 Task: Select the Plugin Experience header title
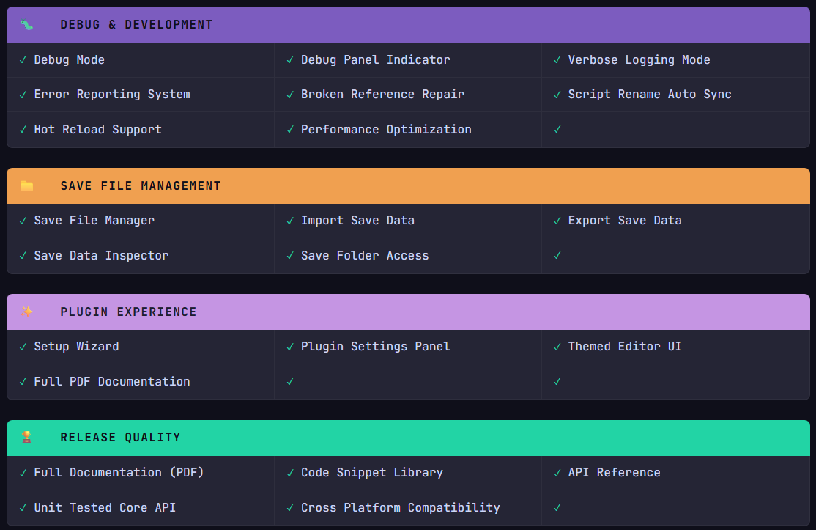[x=128, y=312]
